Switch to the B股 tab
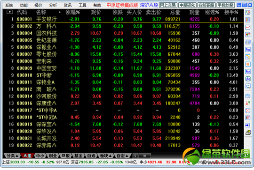Viewport: 254px width, 170px height. pyautogui.click(x=66, y=155)
